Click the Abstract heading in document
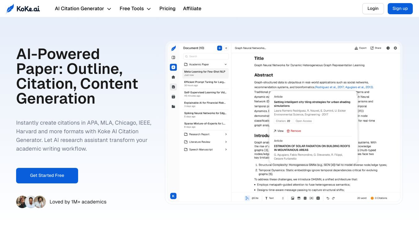 [264, 75]
